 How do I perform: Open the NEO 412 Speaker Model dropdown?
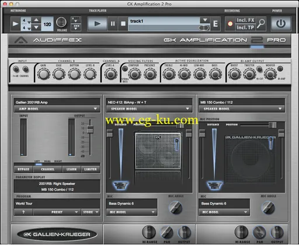pyautogui.click(x=149, y=109)
